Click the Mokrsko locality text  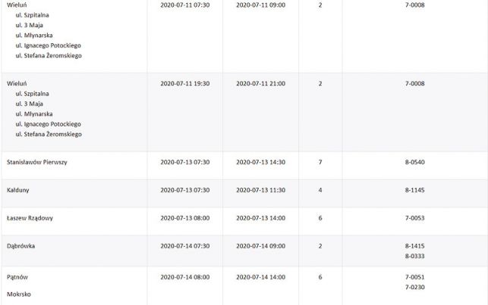pyautogui.click(x=19, y=294)
